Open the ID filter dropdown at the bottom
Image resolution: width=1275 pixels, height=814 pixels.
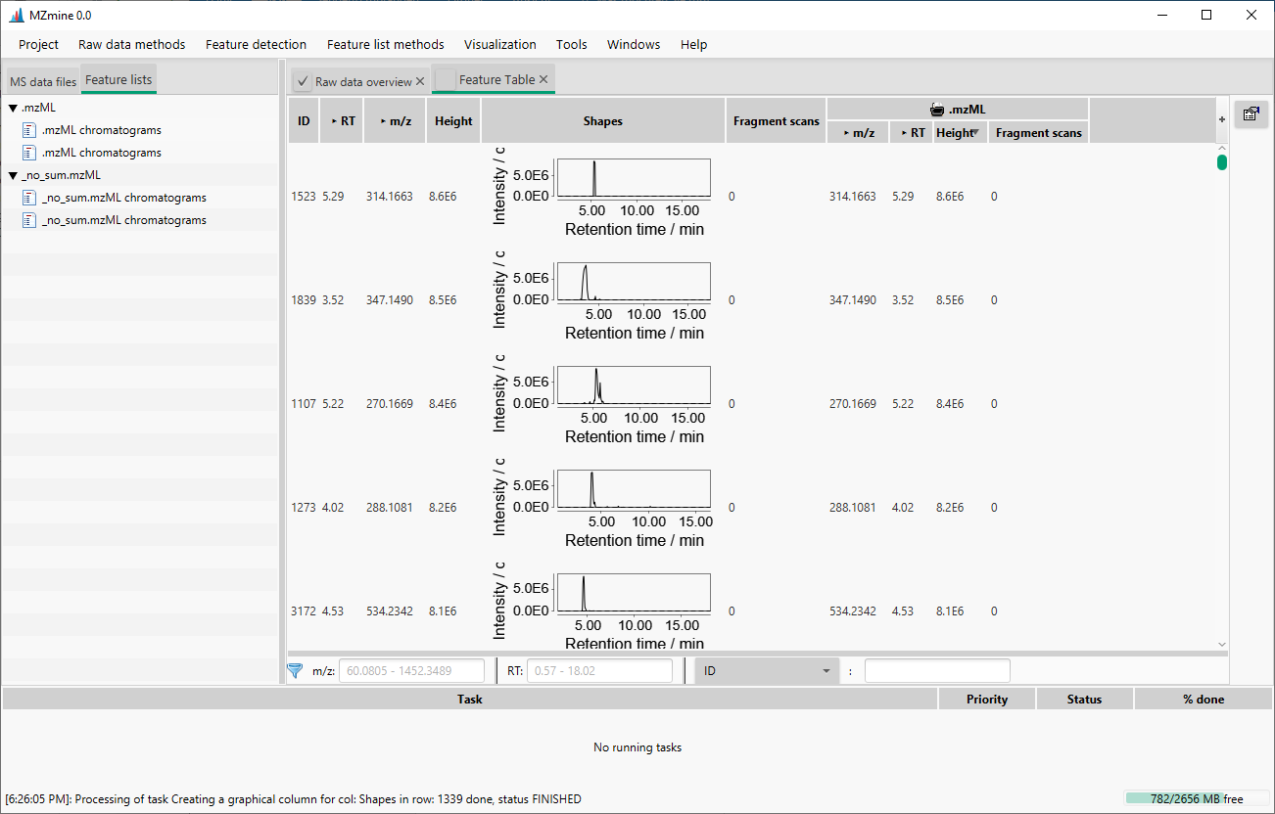point(827,670)
